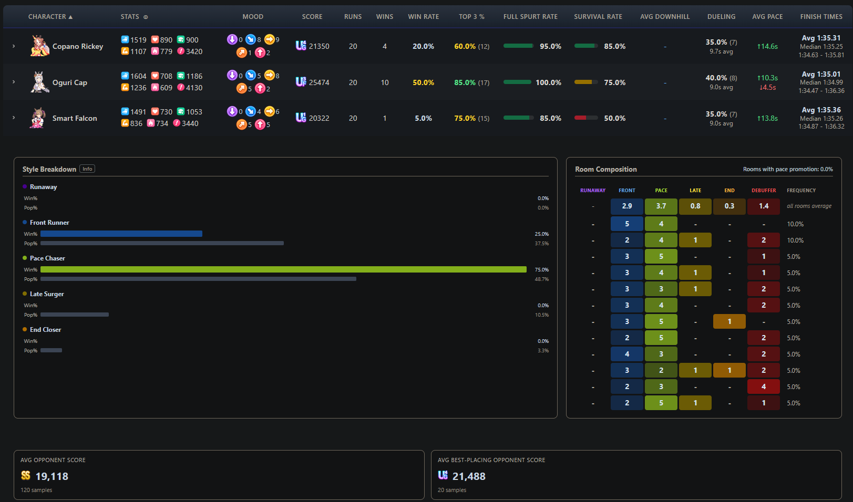The image size is (853, 502).
Task: Click the Pace Chaser Win% bar
Action: pos(283,269)
